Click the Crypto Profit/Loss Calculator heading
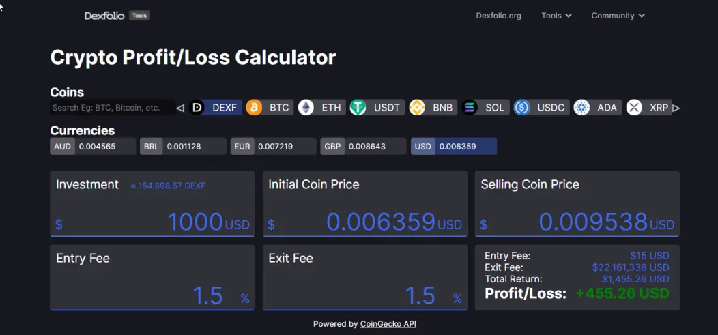This screenshot has height=335, width=718. [x=192, y=58]
